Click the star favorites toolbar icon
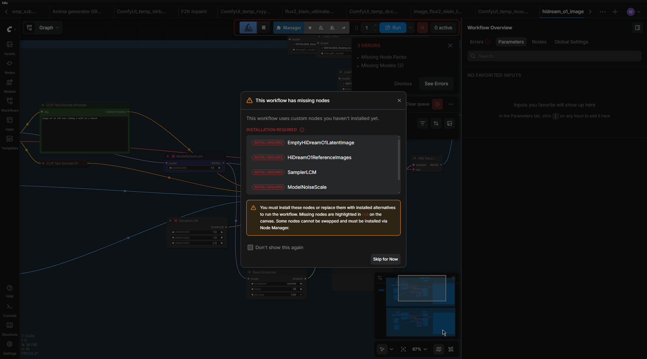 click(x=310, y=28)
